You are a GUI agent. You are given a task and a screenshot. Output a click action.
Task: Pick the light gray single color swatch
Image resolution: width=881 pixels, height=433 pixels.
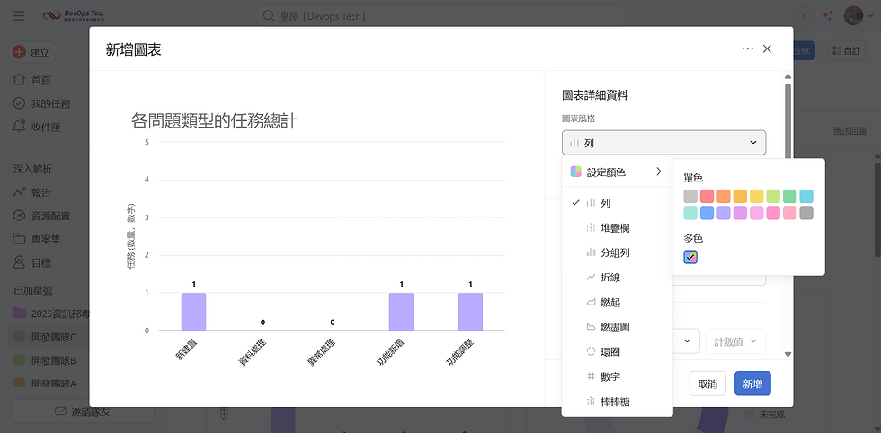(x=690, y=196)
